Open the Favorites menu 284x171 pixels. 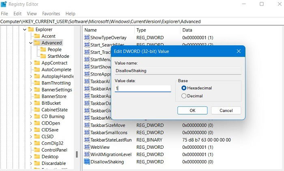51,13
